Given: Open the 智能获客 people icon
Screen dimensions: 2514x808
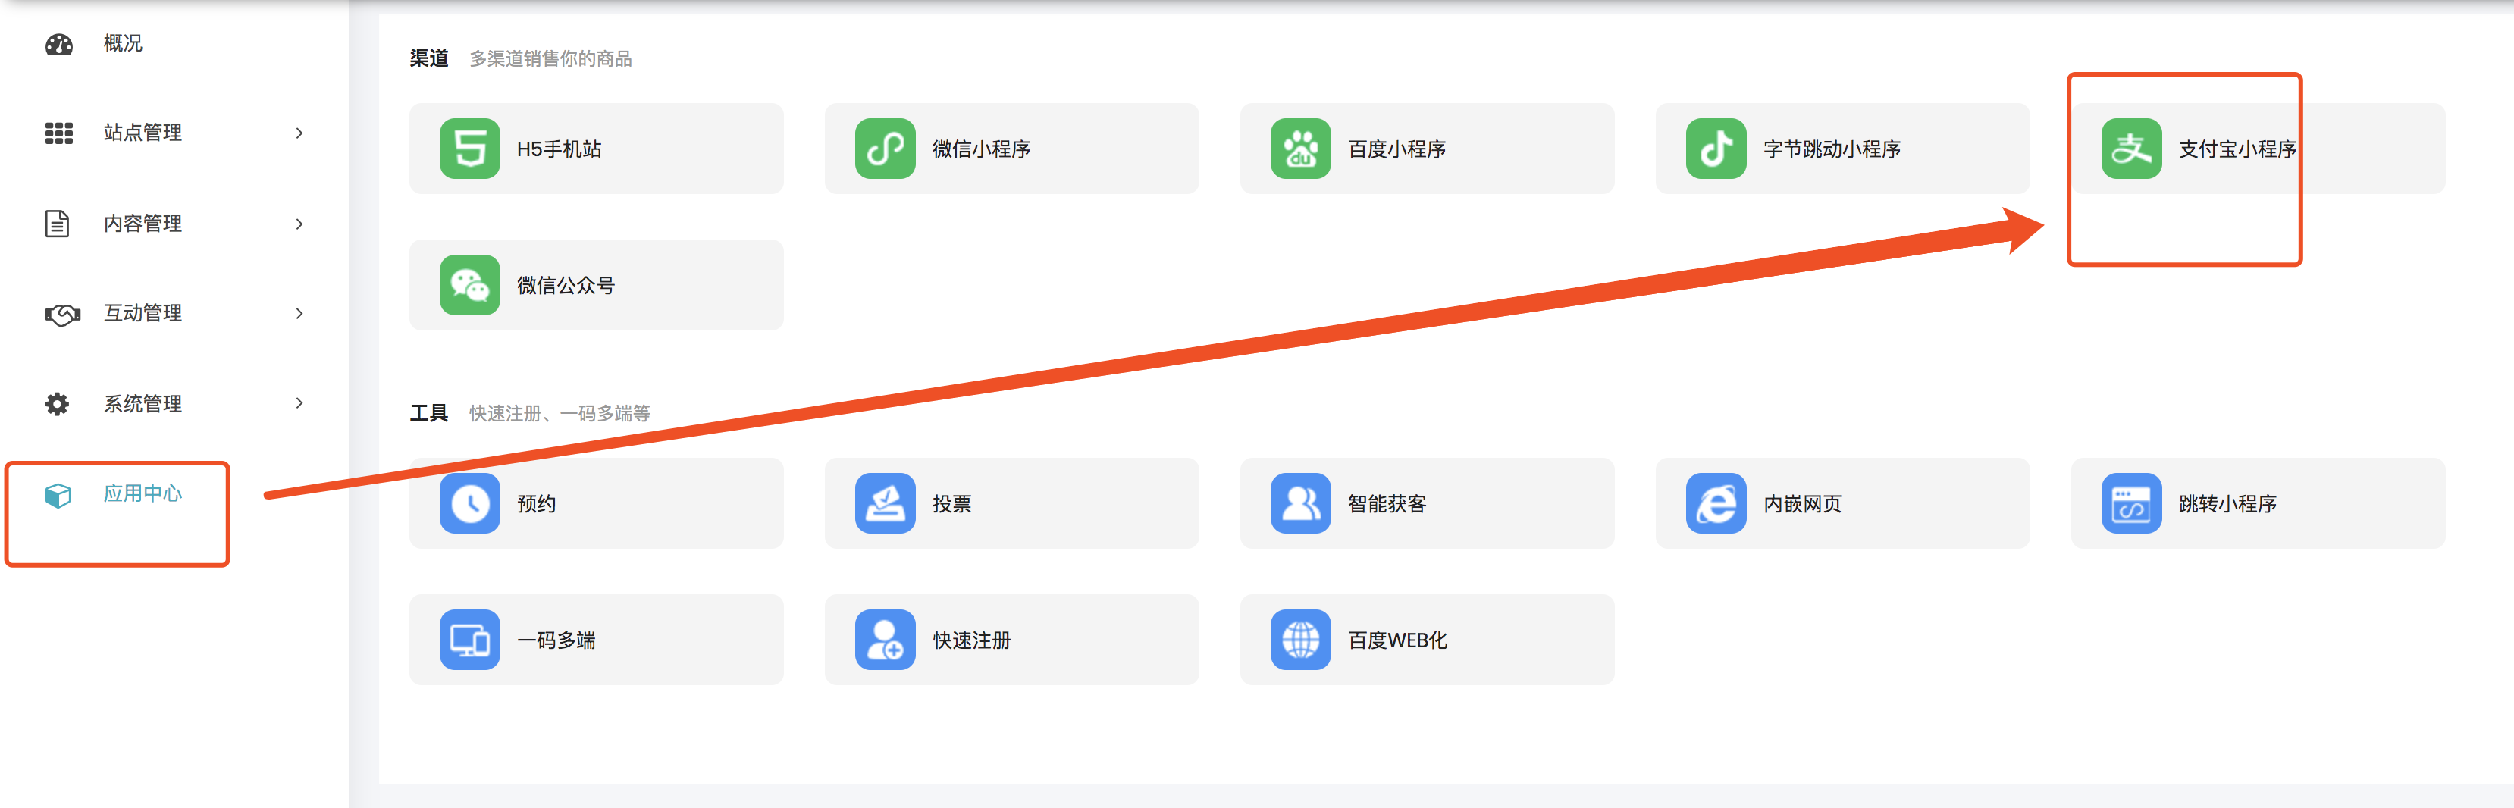Looking at the screenshot, I should (1301, 503).
